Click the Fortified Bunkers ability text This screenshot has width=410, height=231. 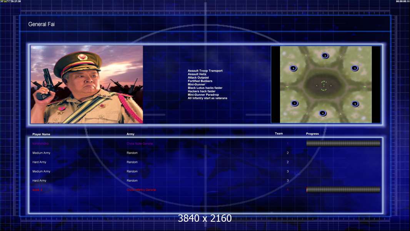(200, 81)
